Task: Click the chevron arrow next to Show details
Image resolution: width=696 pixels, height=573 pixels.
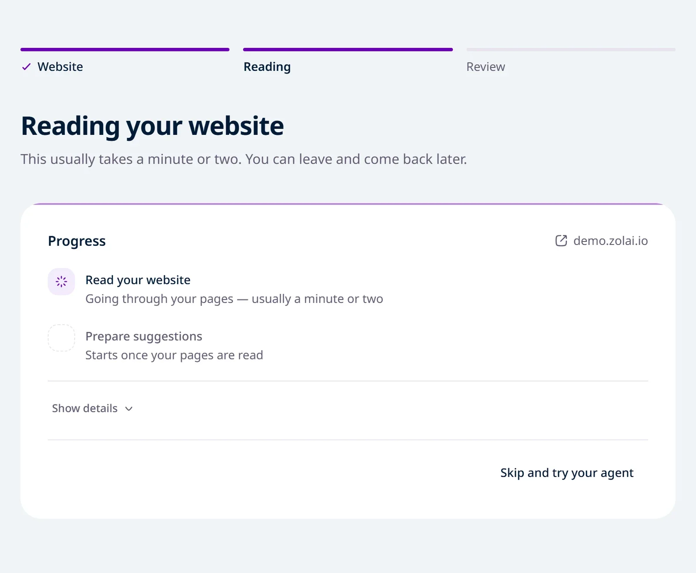Action: pos(129,409)
